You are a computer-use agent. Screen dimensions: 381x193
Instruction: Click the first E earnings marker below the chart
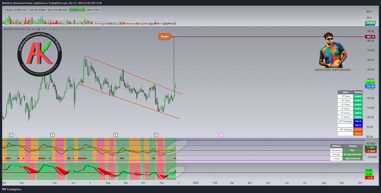coord(11,135)
